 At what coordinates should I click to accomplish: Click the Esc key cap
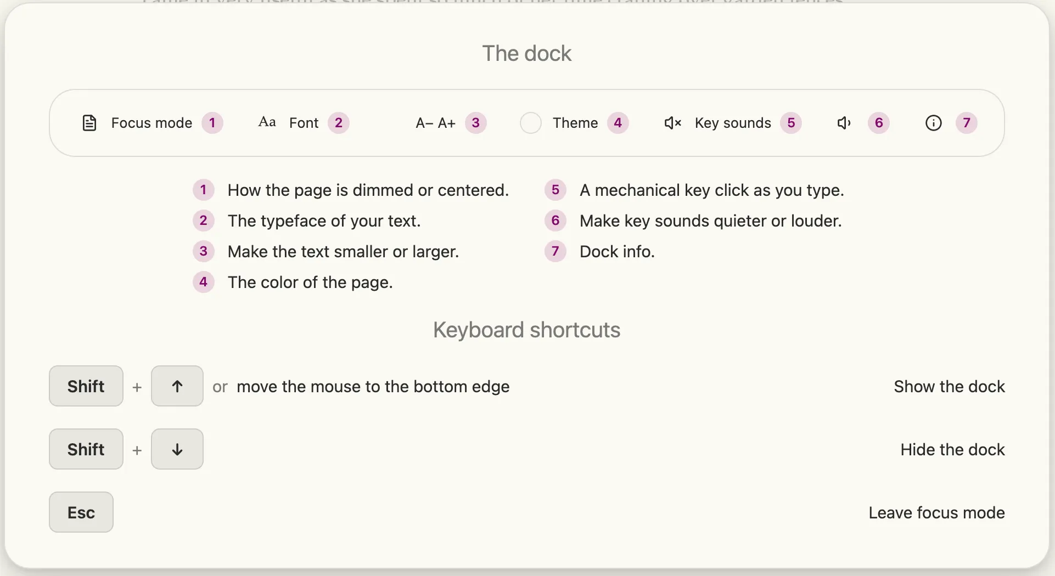[81, 512]
